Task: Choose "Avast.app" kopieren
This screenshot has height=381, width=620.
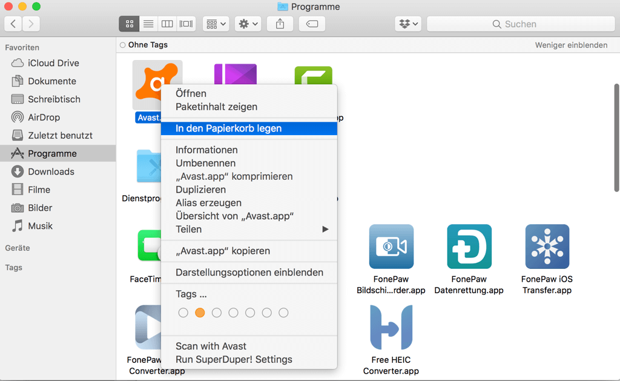Action: pos(249,251)
